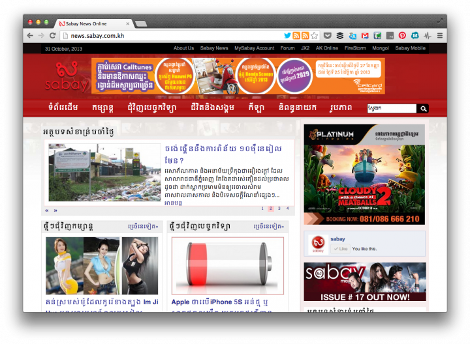
Task: Jump to featured slide 3
Action: (x=279, y=208)
